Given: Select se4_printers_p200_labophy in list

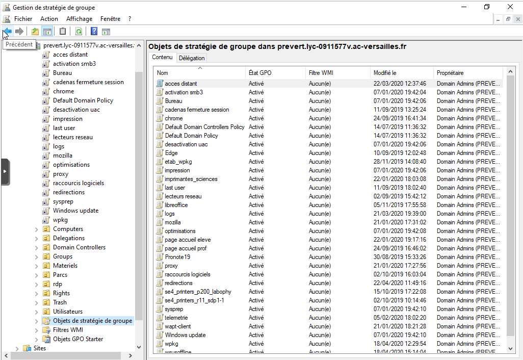Looking at the screenshot, I should coord(198,292).
